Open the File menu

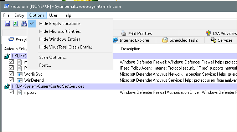6,15
